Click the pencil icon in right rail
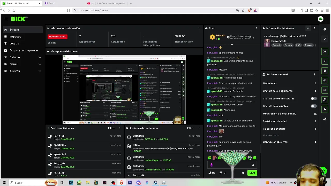331x186 pixels. [325, 39]
